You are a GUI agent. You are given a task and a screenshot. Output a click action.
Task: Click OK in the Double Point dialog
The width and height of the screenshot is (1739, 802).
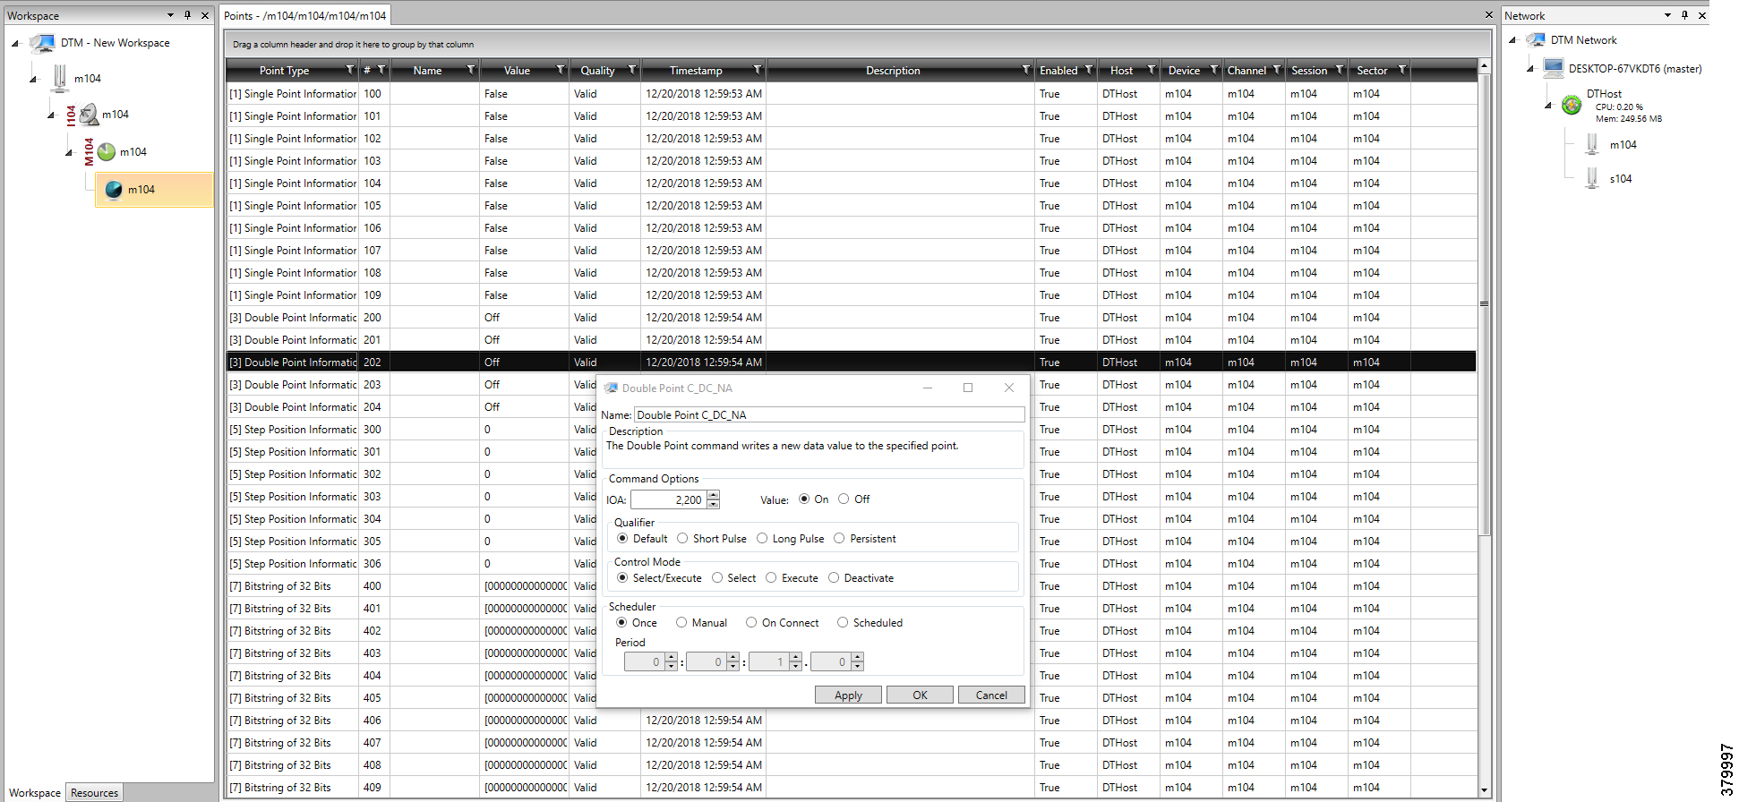point(920,695)
